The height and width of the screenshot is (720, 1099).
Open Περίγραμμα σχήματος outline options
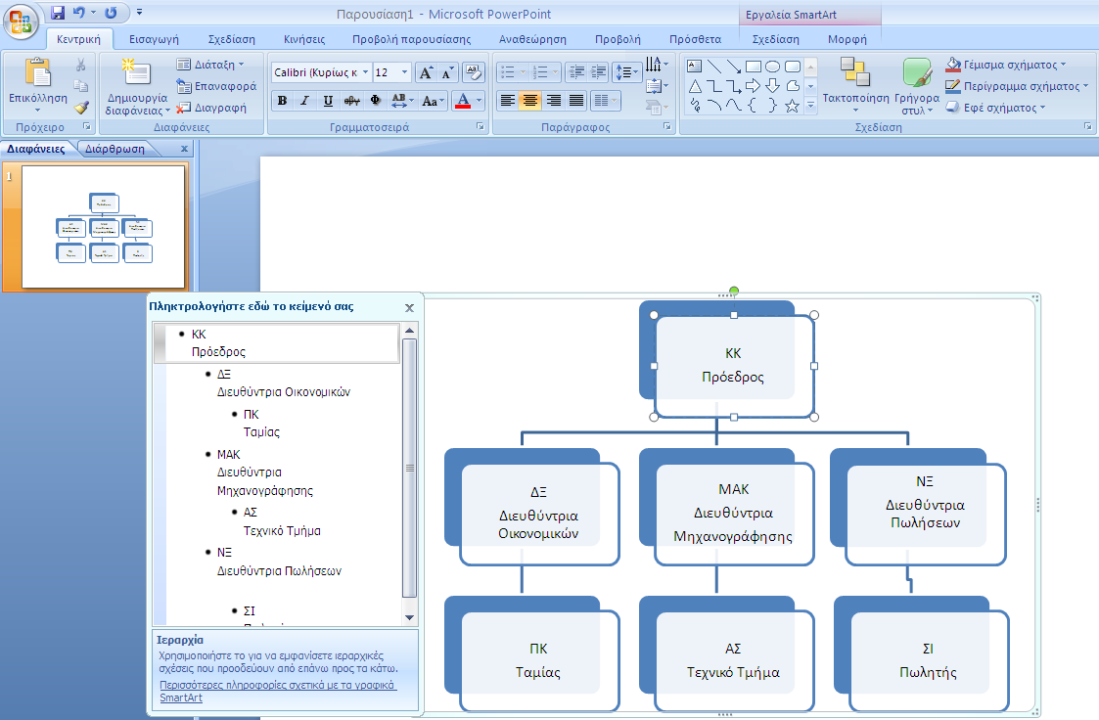point(1016,86)
